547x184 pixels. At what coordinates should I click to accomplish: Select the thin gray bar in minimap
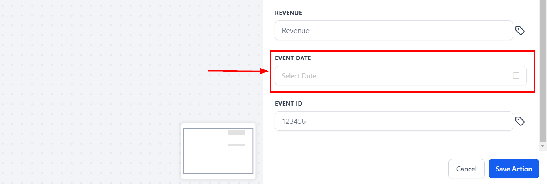[237, 145]
